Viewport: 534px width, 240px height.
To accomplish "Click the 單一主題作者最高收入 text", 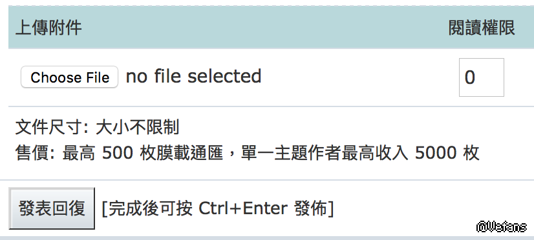I will coord(325,153).
